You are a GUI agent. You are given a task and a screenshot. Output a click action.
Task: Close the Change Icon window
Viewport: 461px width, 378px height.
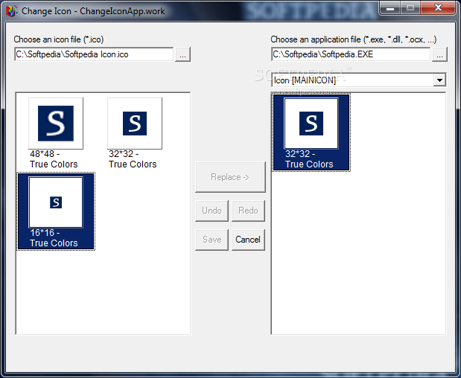tap(438, 7)
